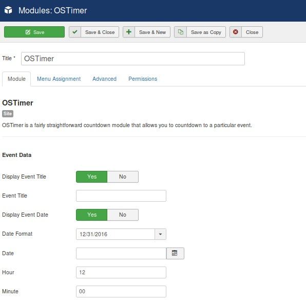Open the Menu Assignment tab
This screenshot has width=306, height=300.
click(x=59, y=79)
